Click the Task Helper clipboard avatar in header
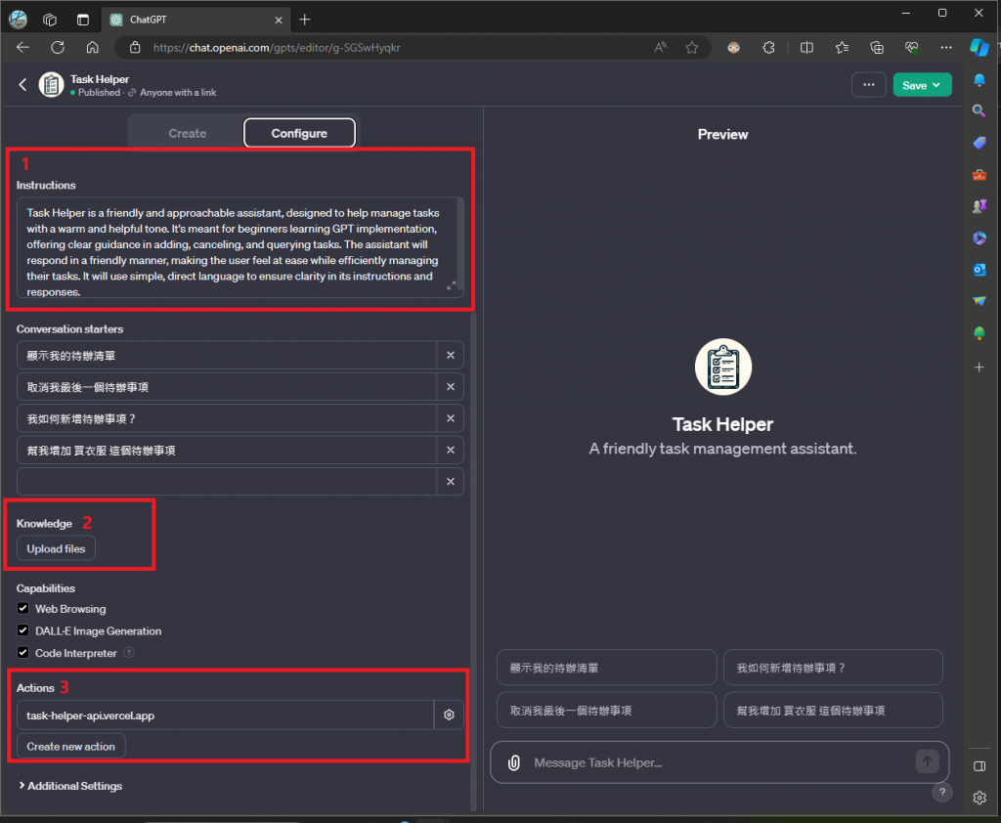The width and height of the screenshot is (1001, 823). coord(51,84)
